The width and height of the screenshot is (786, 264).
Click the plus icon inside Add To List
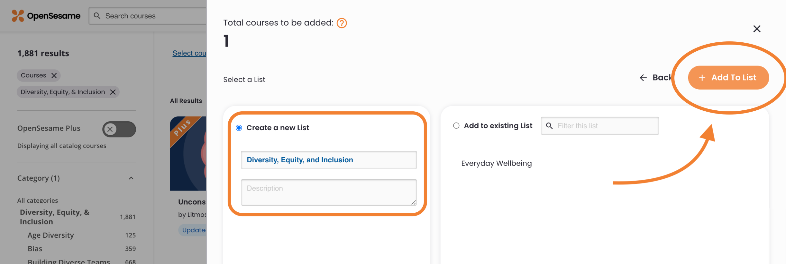[x=702, y=77]
